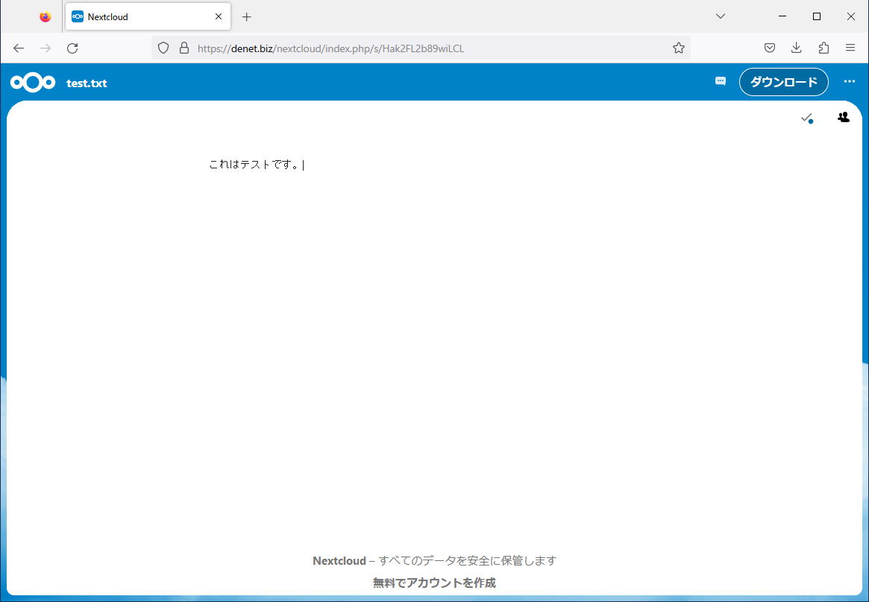Show active editors people icon

pyautogui.click(x=844, y=117)
